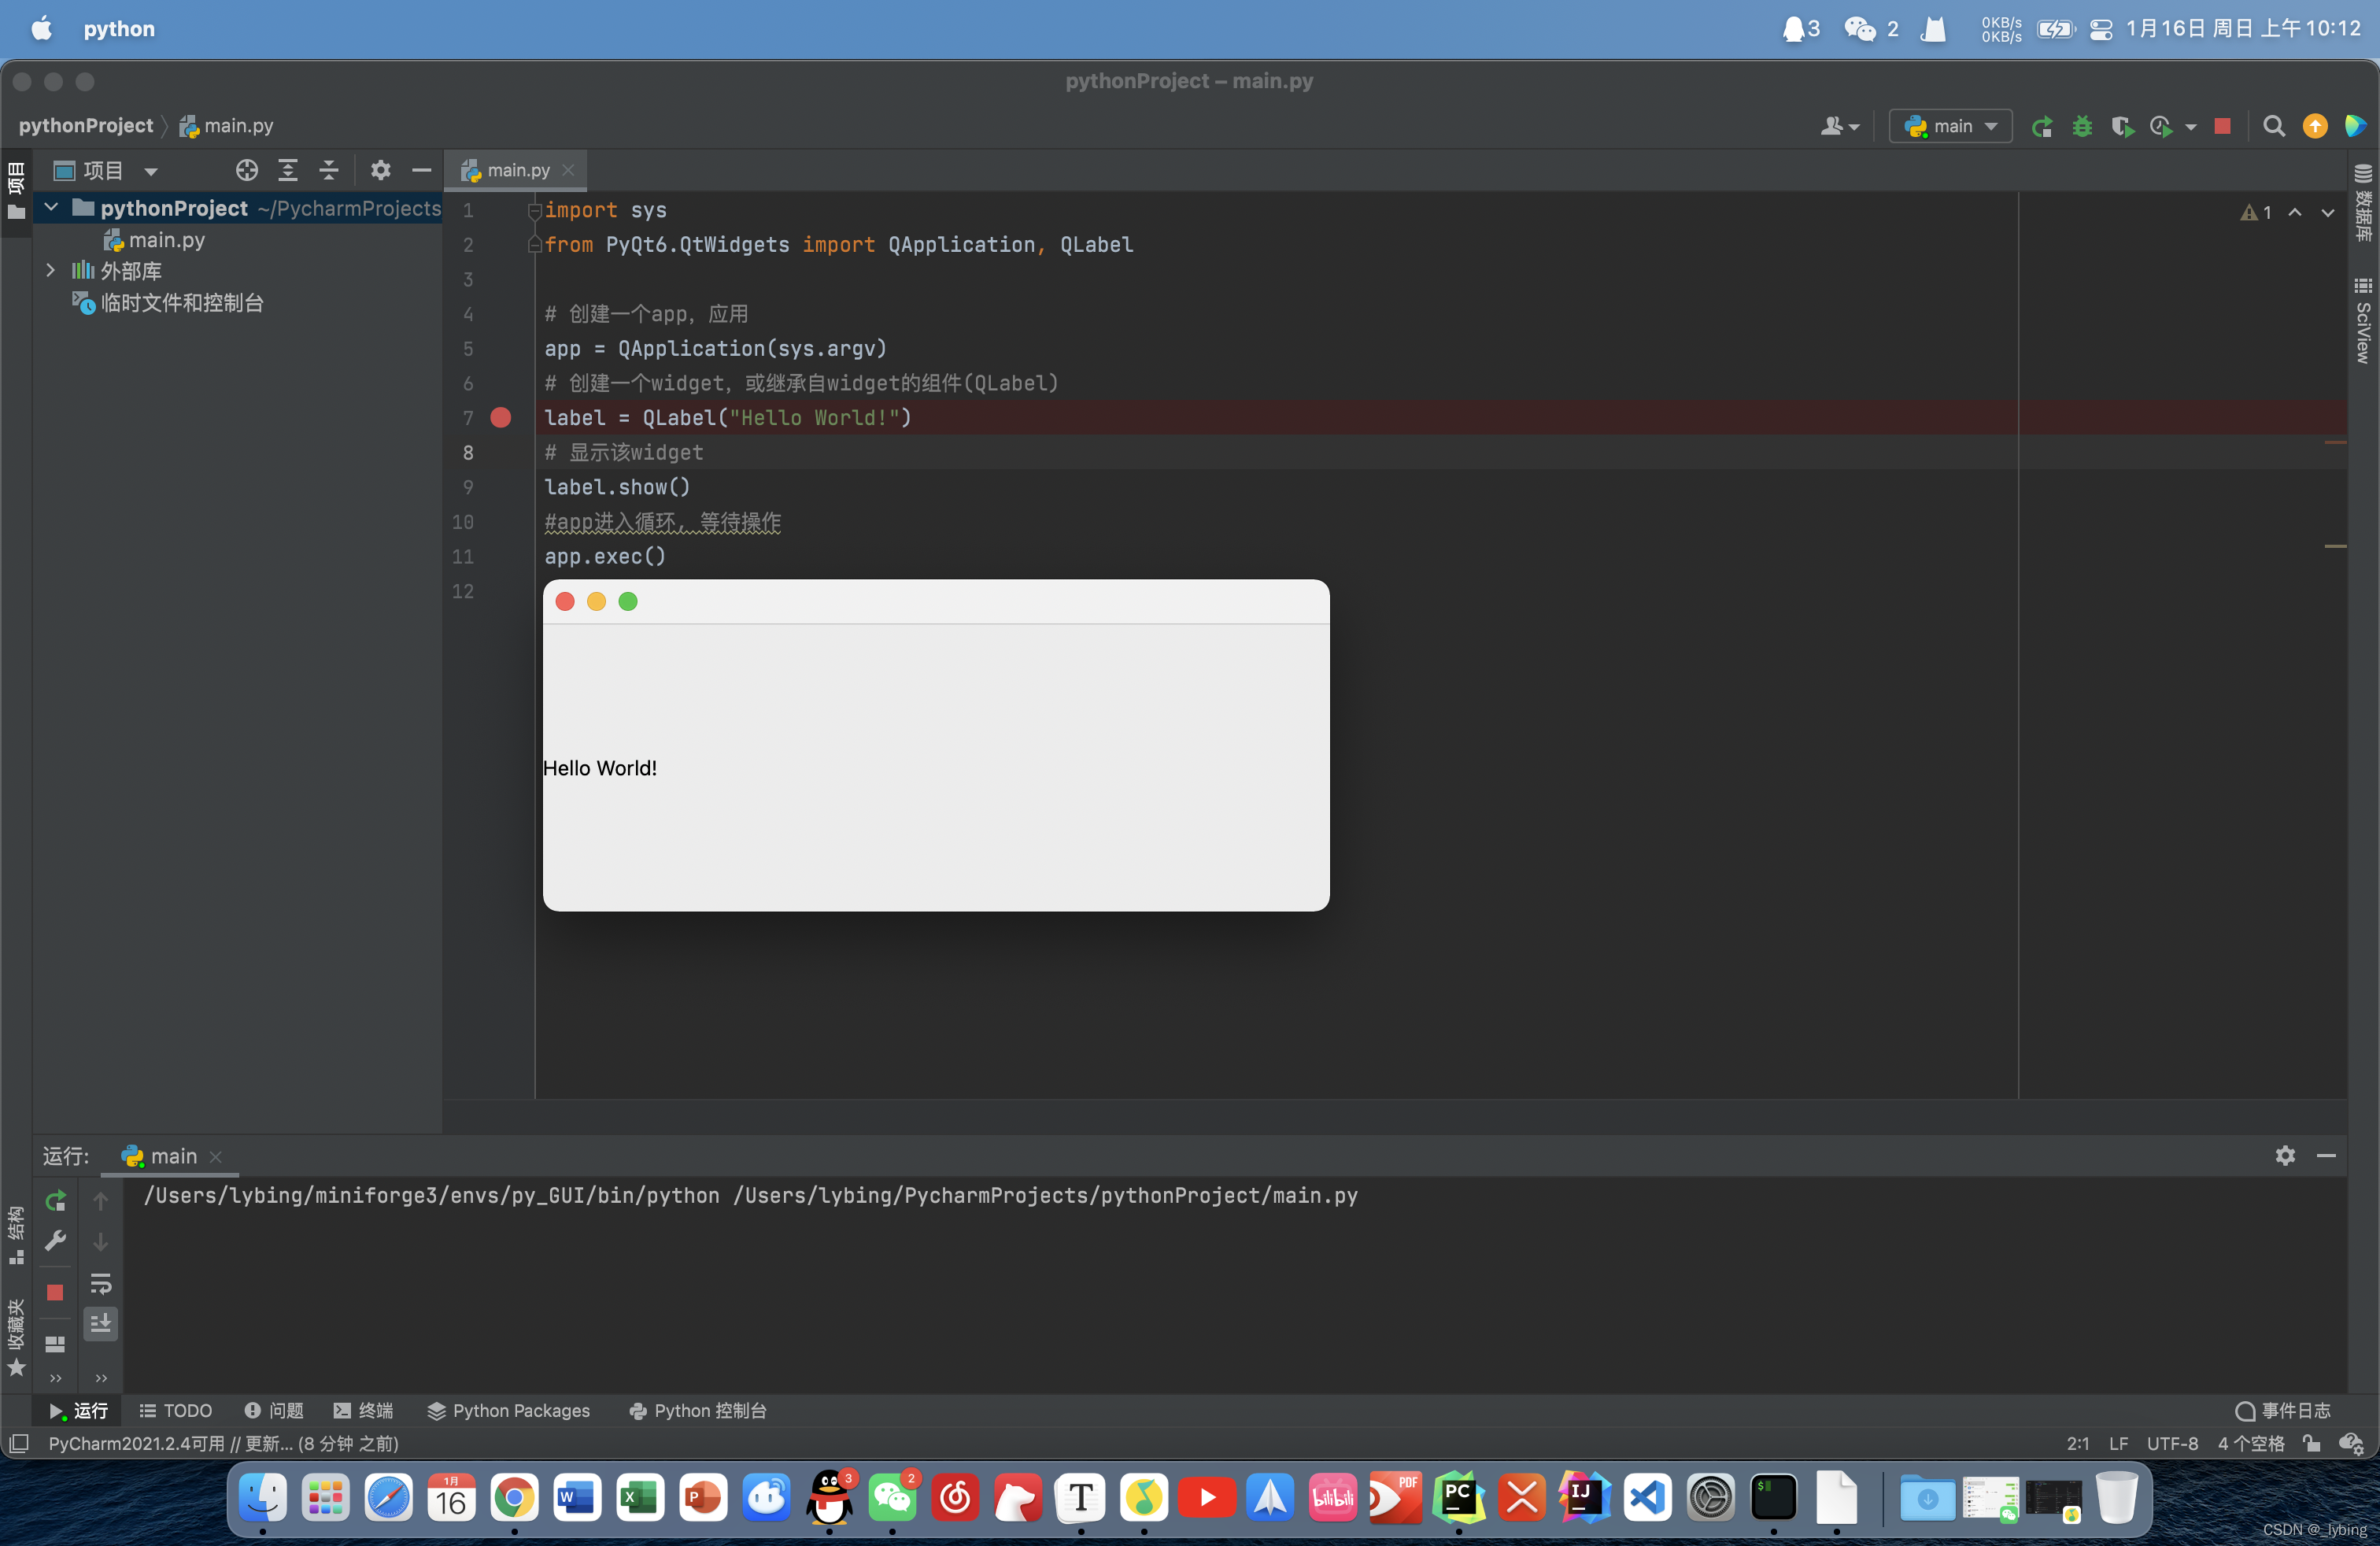
Task: Open 事件日志 event log
Action: pos(2284,1410)
